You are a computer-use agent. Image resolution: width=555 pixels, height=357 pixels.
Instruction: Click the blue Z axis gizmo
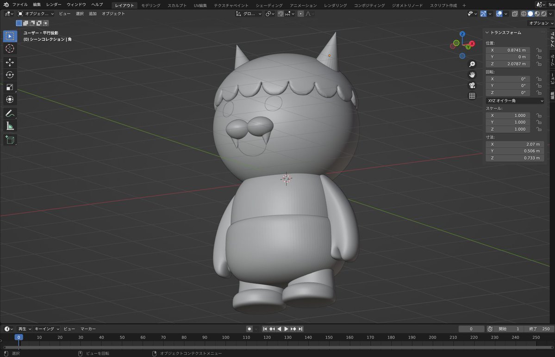[x=462, y=34]
